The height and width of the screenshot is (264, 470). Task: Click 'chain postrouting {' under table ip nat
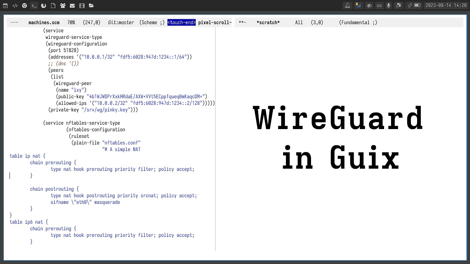pos(54,189)
